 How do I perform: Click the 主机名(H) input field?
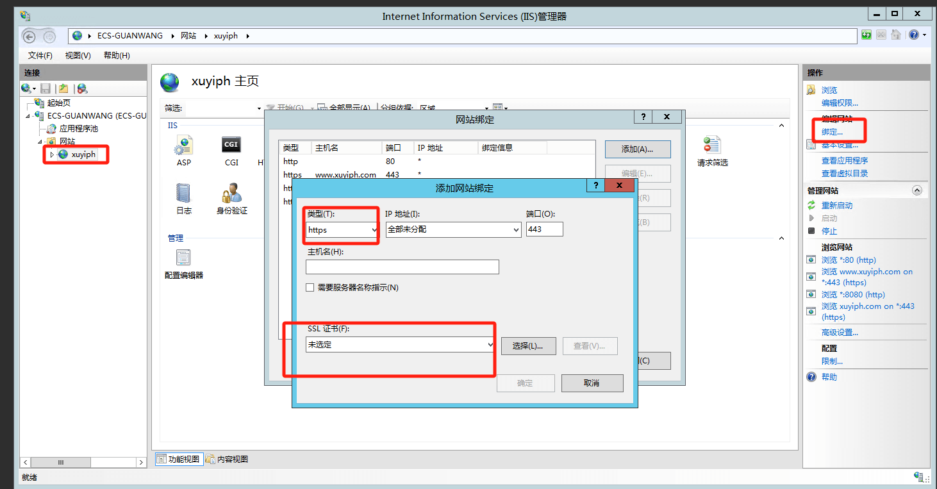coord(402,267)
